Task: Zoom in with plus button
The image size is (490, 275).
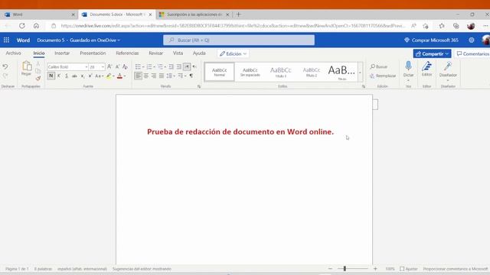Action: [375, 268]
